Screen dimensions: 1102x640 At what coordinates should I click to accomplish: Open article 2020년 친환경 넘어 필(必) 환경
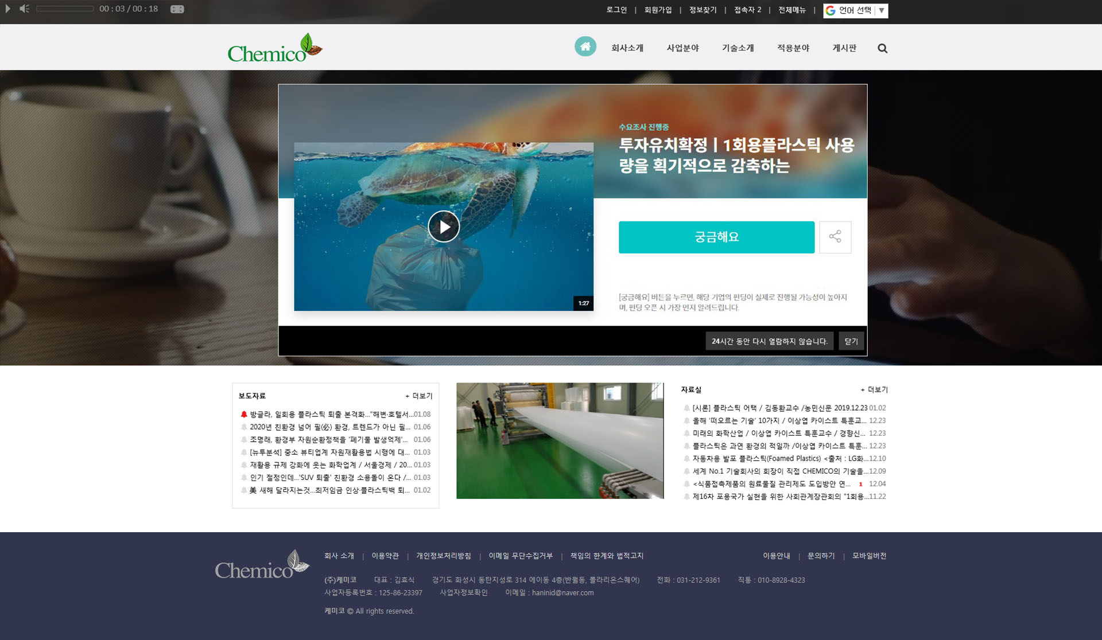(330, 427)
